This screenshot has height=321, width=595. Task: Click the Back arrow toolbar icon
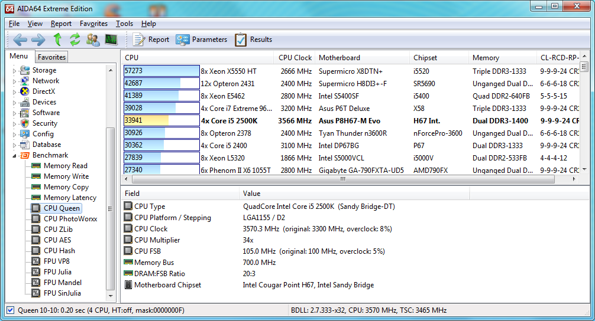click(x=20, y=40)
